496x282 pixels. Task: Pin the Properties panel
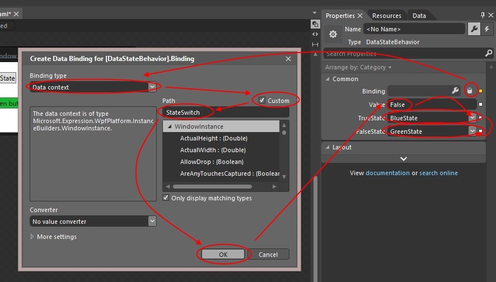(483, 16)
